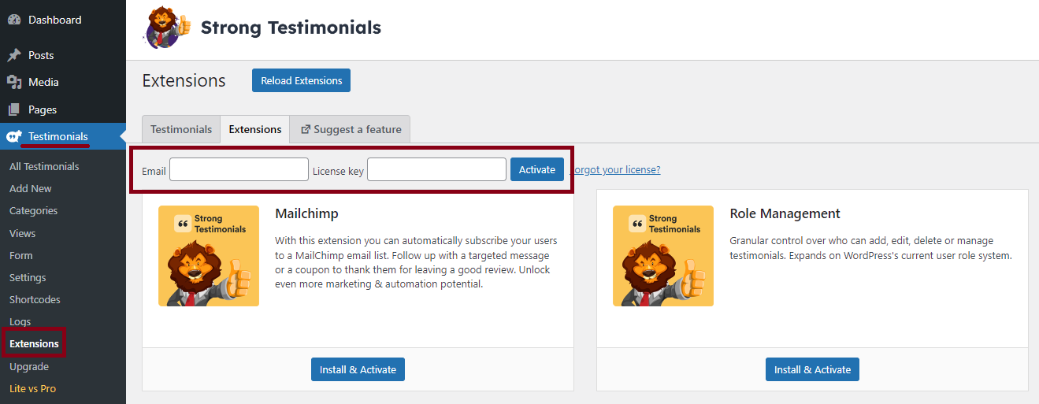The height and width of the screenshot is (404, 1039).
Task: Install & Activate the Mailchimp extension
Action: tap(358, 369)
